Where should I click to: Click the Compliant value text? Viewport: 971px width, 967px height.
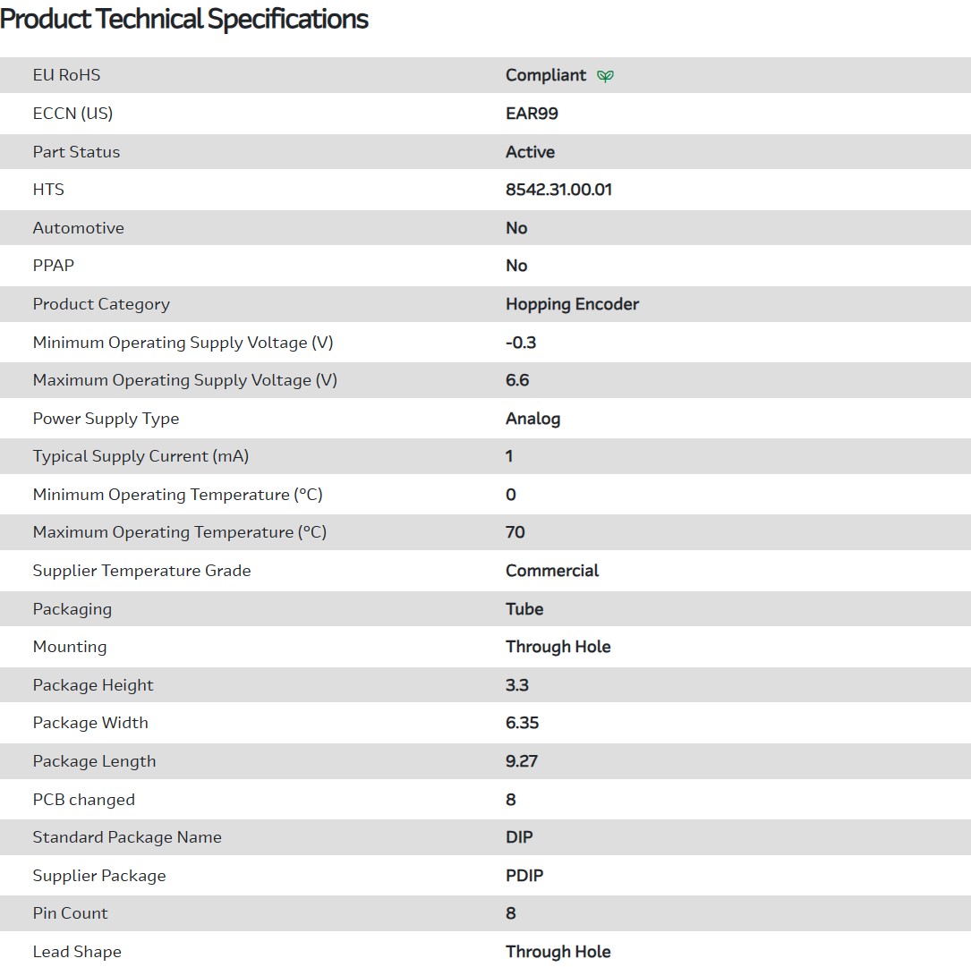pos(546,75)
